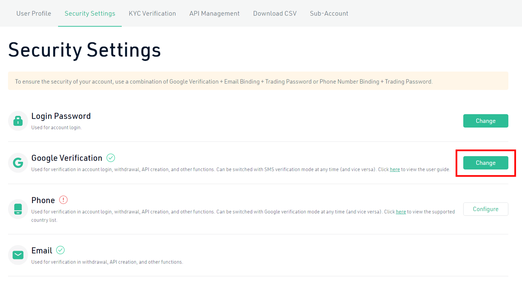522x281 pixels.
Task: Click the red warning icon beside Phone
Action: 63,200
